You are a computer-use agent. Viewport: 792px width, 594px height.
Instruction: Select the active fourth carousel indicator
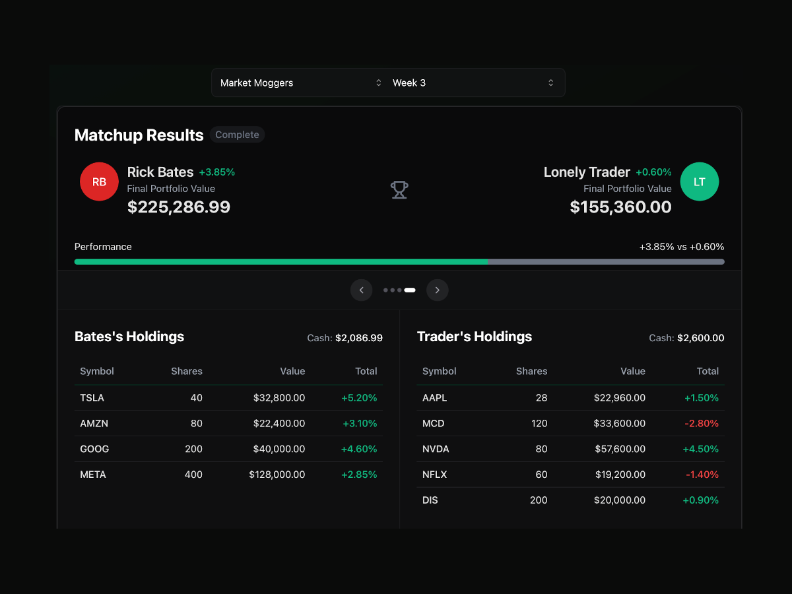(409, 290)
